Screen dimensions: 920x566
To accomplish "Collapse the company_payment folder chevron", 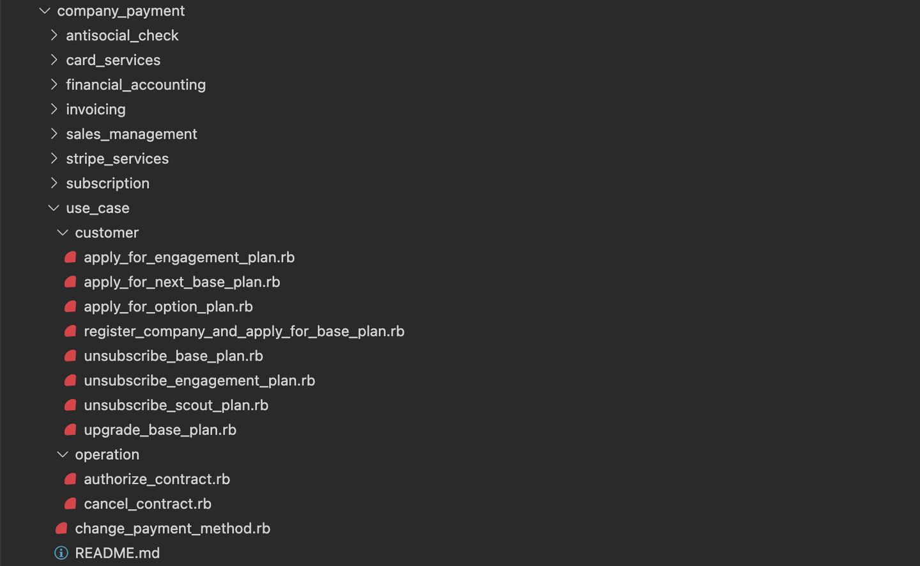I will click(x=45, y=11).
